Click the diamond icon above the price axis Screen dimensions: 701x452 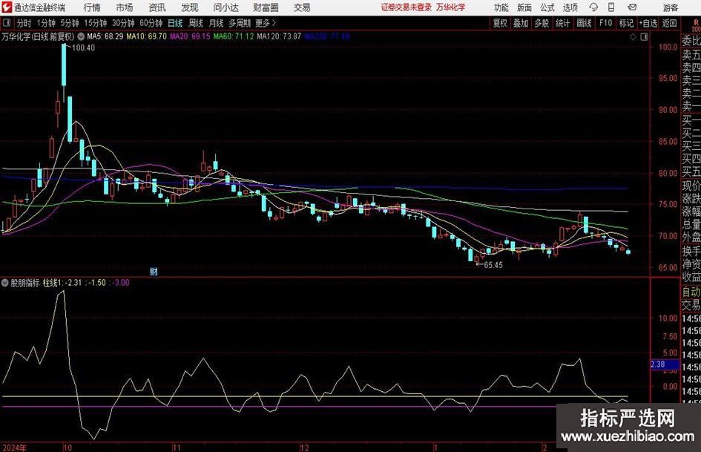633,37
